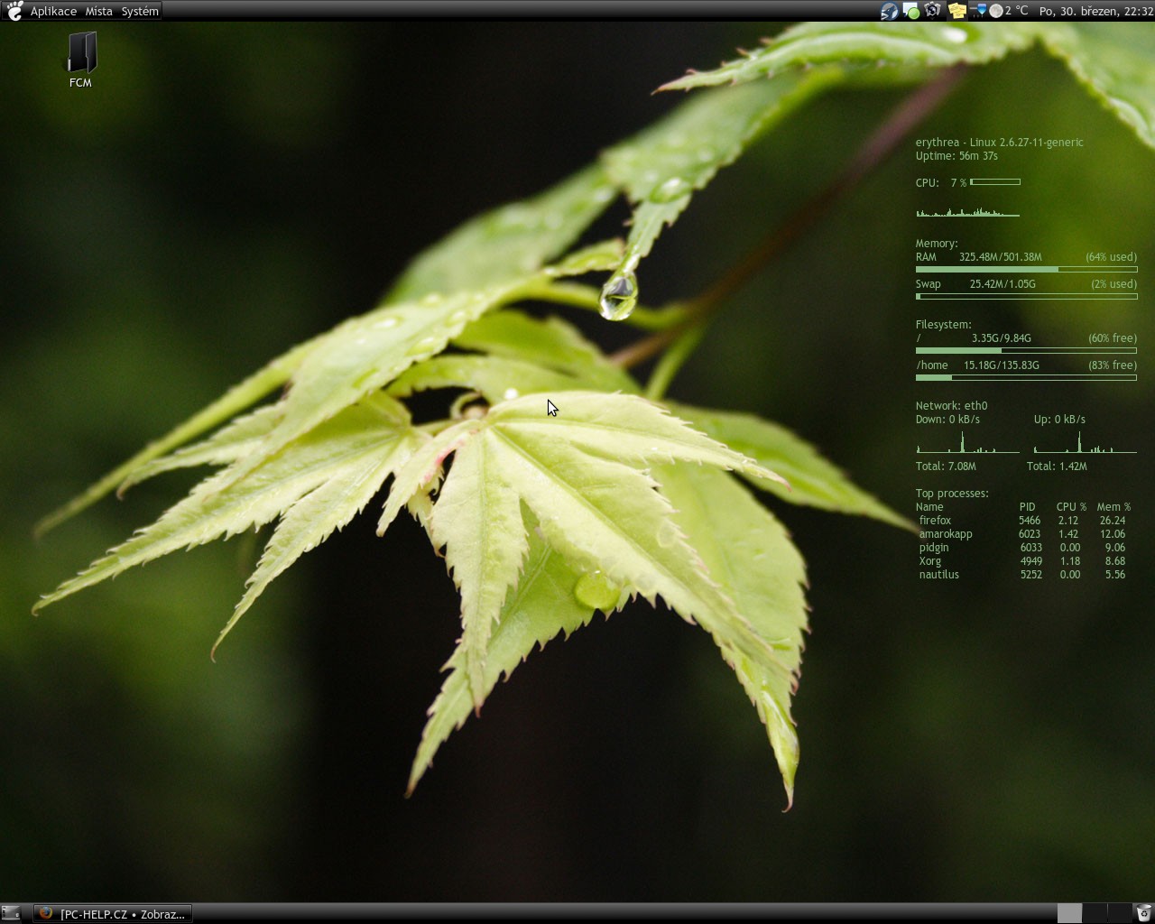Open the Aplikace menu
The width and height of the screenshot is (1155, 924).
point(53,11)
